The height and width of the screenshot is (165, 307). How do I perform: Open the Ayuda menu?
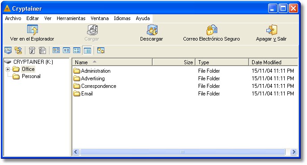coord(143,18)
